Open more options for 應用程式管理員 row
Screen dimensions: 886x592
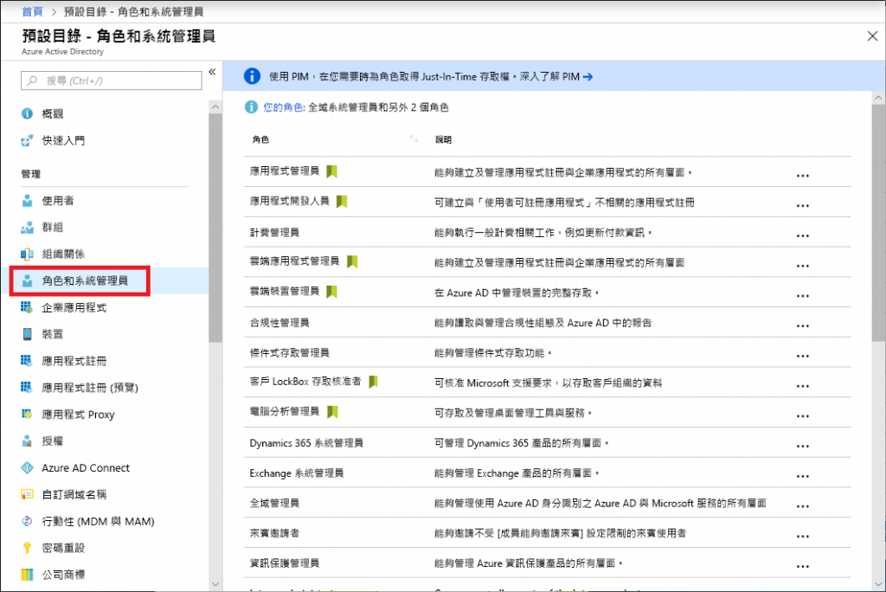802,176
